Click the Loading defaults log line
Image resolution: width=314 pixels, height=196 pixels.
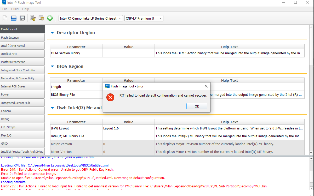click(x=14, y=182)
